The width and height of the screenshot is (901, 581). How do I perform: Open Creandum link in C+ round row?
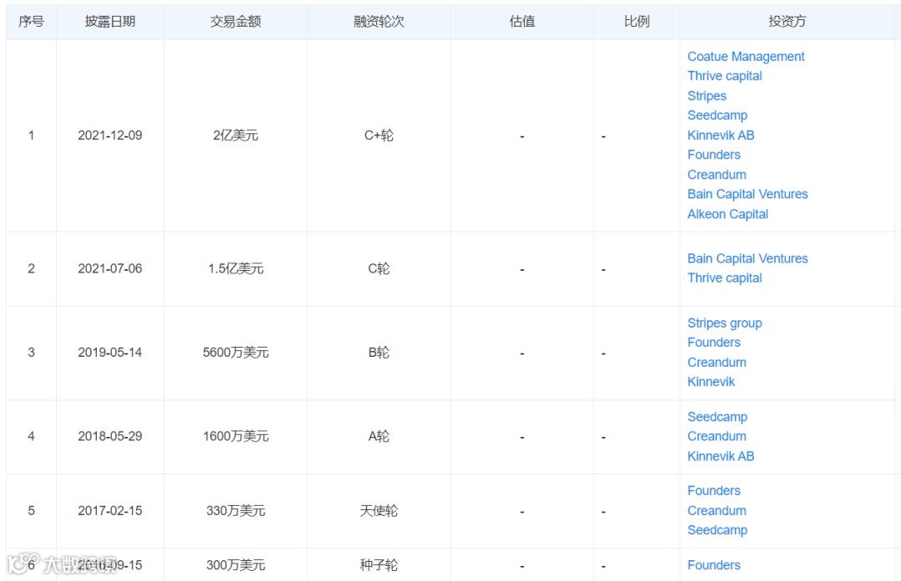click(717, 174)
